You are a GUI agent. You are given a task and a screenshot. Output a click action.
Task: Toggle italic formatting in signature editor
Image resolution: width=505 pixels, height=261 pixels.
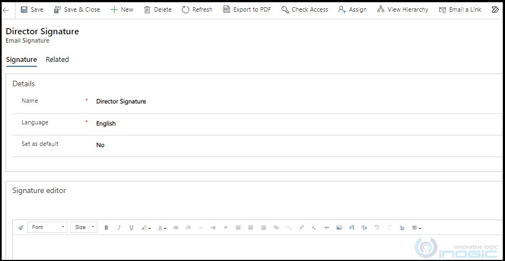click(118, 227)
